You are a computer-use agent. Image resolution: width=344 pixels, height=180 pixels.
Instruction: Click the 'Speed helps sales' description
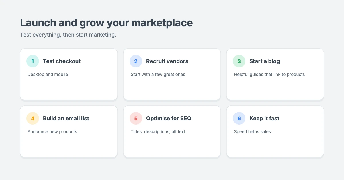pyautogui.click(x=252, y=132)
